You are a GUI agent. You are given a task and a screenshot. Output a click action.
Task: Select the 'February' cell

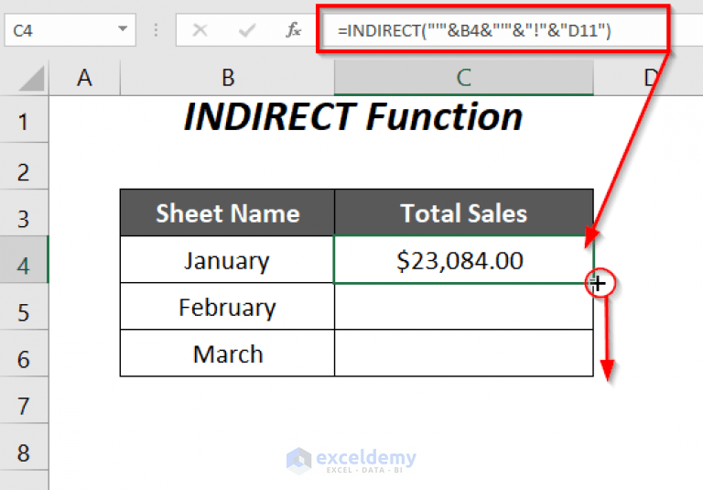227,307
